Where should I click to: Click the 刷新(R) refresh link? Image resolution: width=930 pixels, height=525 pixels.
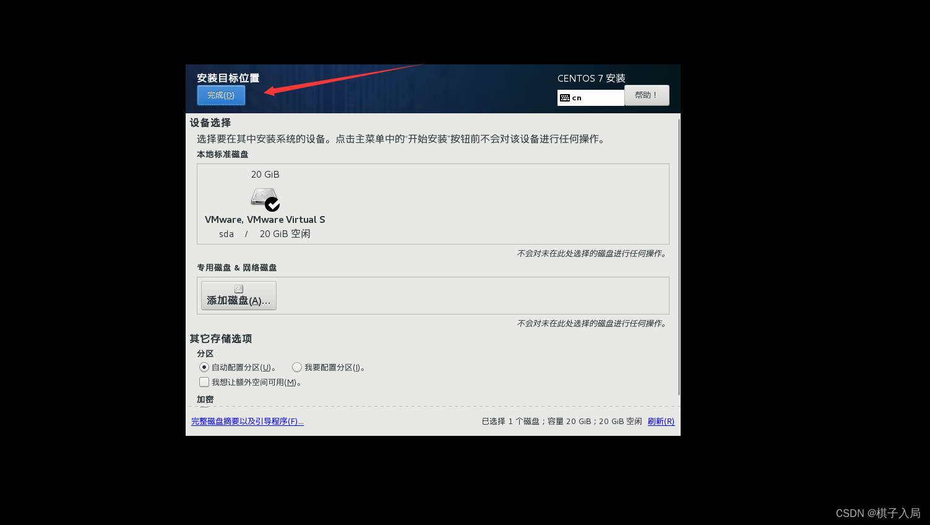(661, 422)
